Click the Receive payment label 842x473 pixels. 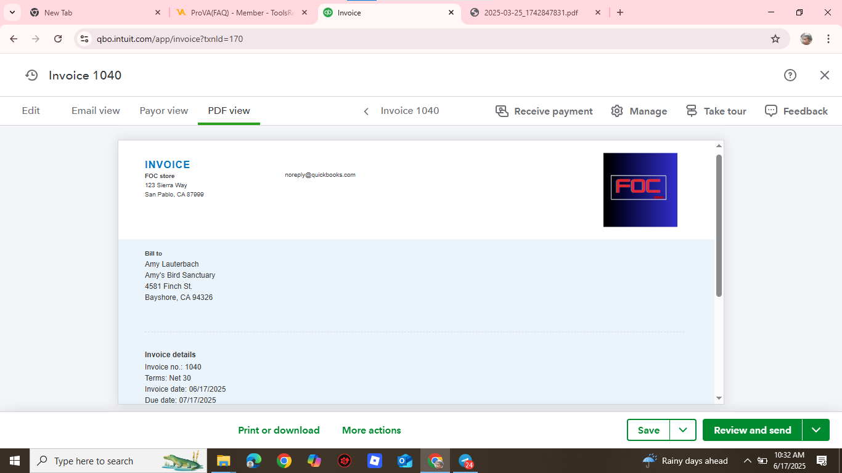(x=554, y=111)
